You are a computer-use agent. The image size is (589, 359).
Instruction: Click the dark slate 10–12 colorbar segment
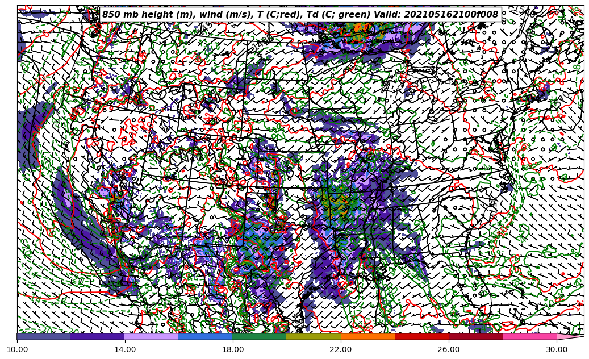pyautogui.click(x=44, y=336)
